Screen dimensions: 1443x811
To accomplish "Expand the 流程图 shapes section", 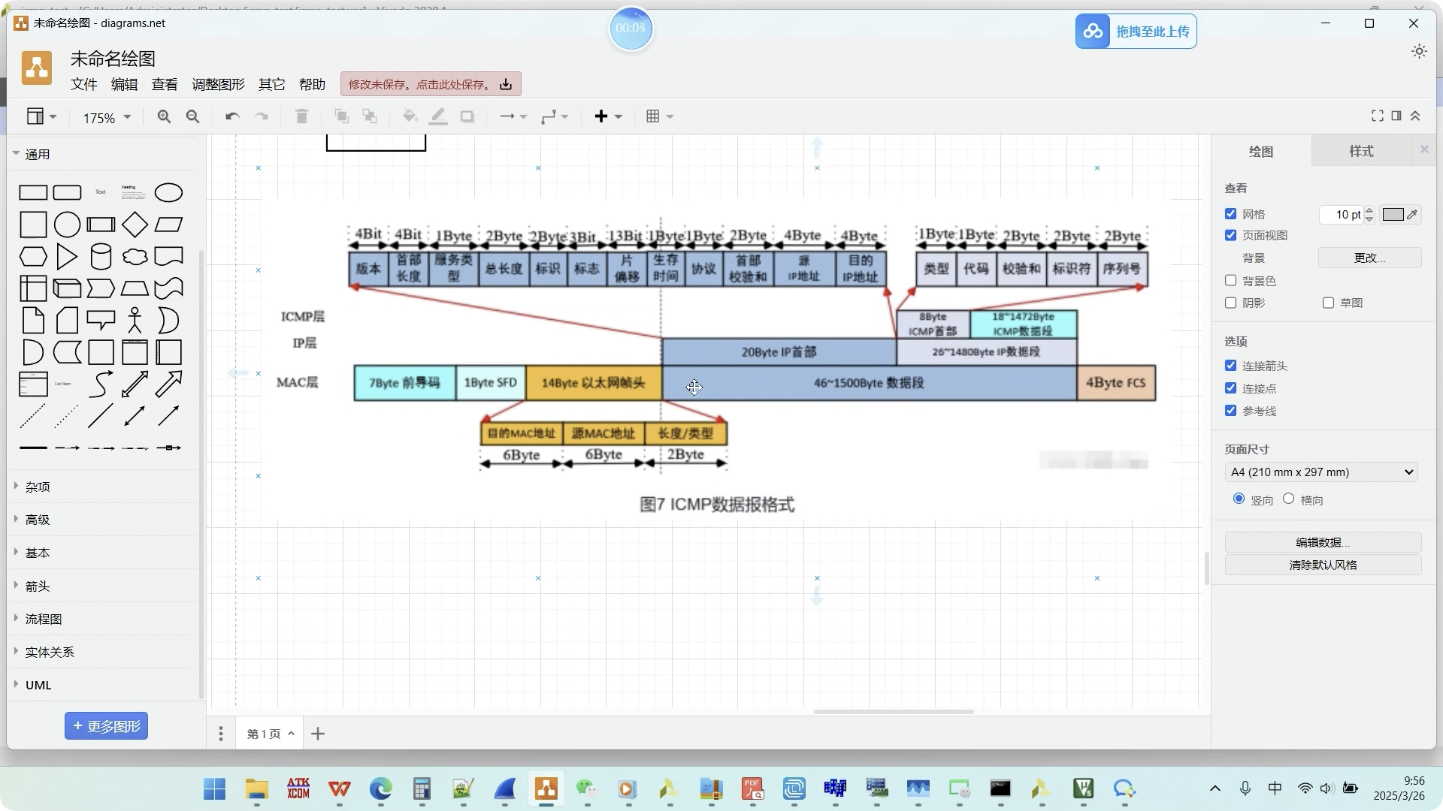I will pyautogui.click(x=44, y=619).
